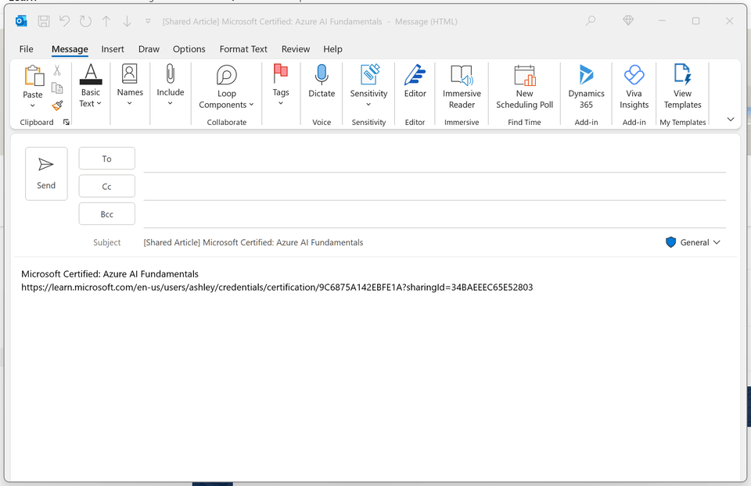751x486 pixels.
Task: Go to next item with the down arrow
Action: pyautogui.click(x=127, y=21)
